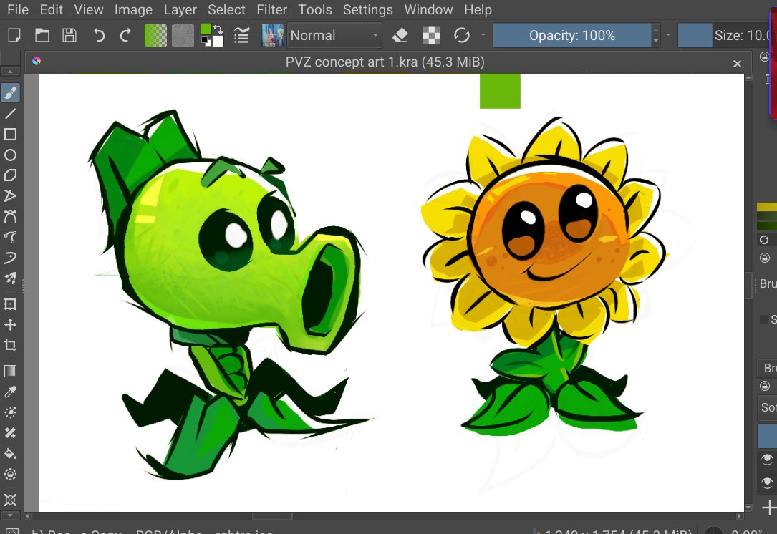The height and width of the screenshot is (534, 777).
Task: Select the Polyline tool
Action: click(11, 195)
